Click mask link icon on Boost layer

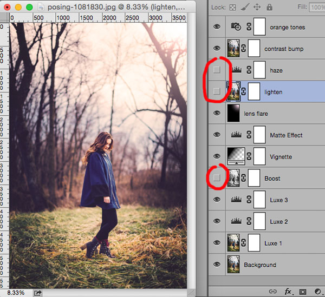click(x=244, y=178)
